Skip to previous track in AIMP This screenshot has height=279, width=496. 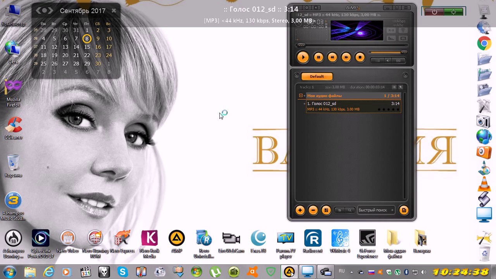point(332,57)
